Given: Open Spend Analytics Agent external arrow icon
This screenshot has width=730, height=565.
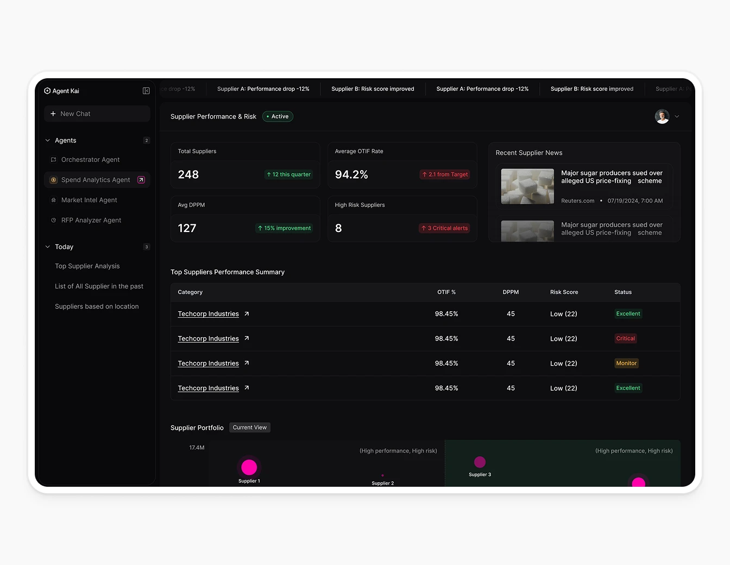Looking at the screenshot, I should click(141, 180).
